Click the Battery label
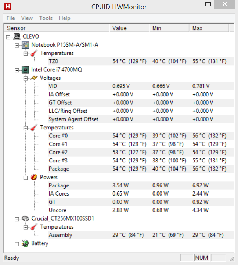 [40, 243]
